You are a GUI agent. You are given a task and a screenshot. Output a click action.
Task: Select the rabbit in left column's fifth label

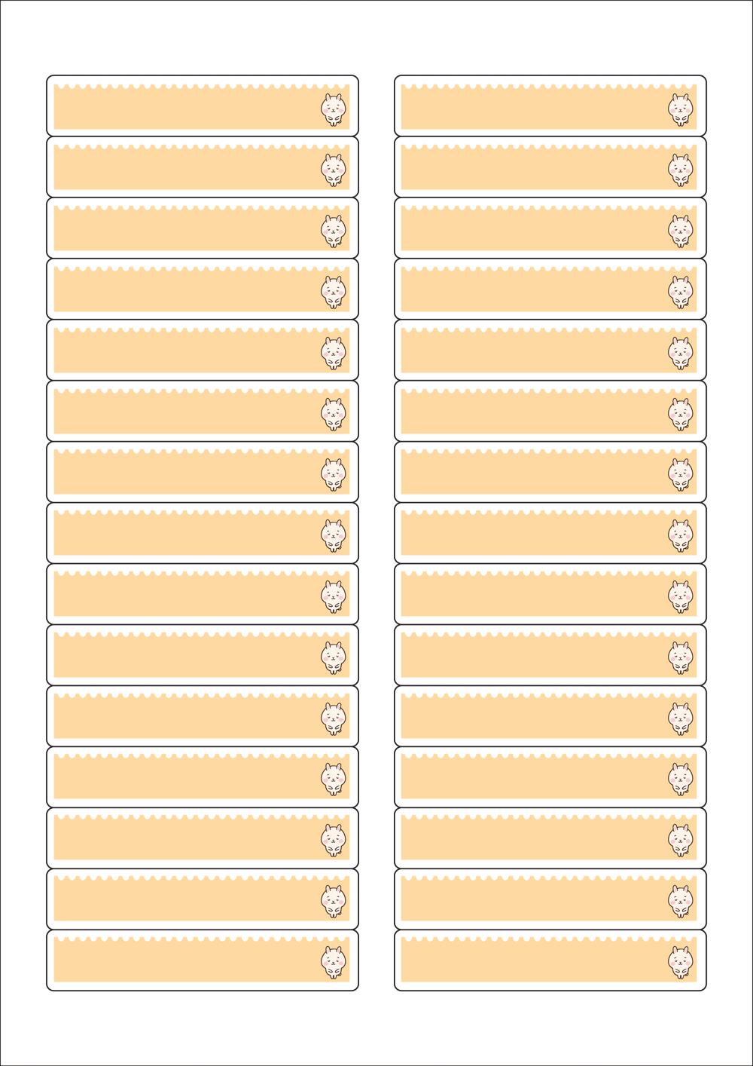click(333, 354)
